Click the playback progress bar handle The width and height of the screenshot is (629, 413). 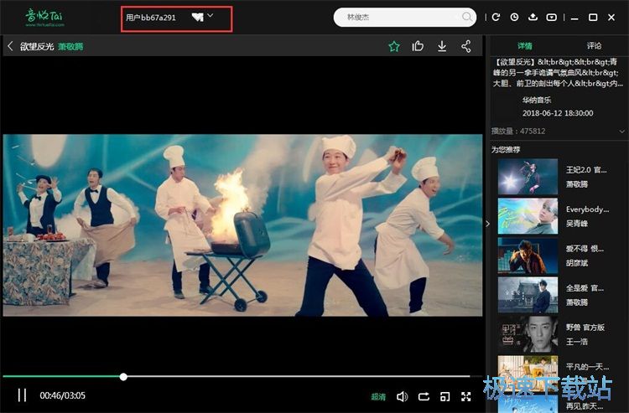click(x=123, y=376)
